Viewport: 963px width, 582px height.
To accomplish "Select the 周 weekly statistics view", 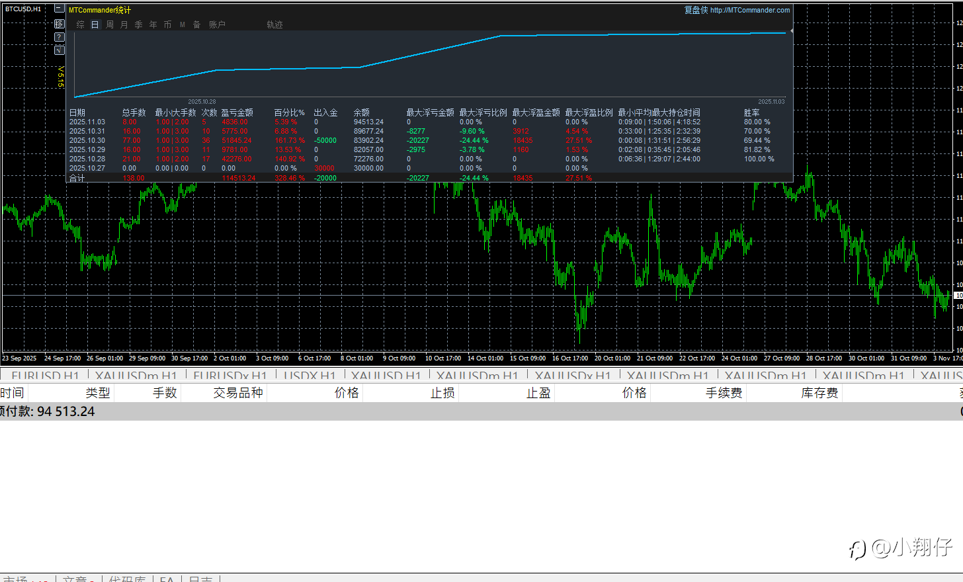I will click(110, 24).
